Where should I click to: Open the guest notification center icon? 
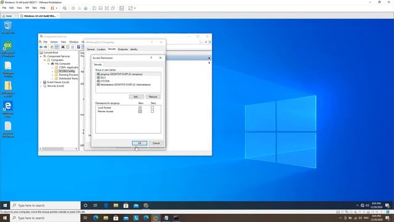[387, 205]
